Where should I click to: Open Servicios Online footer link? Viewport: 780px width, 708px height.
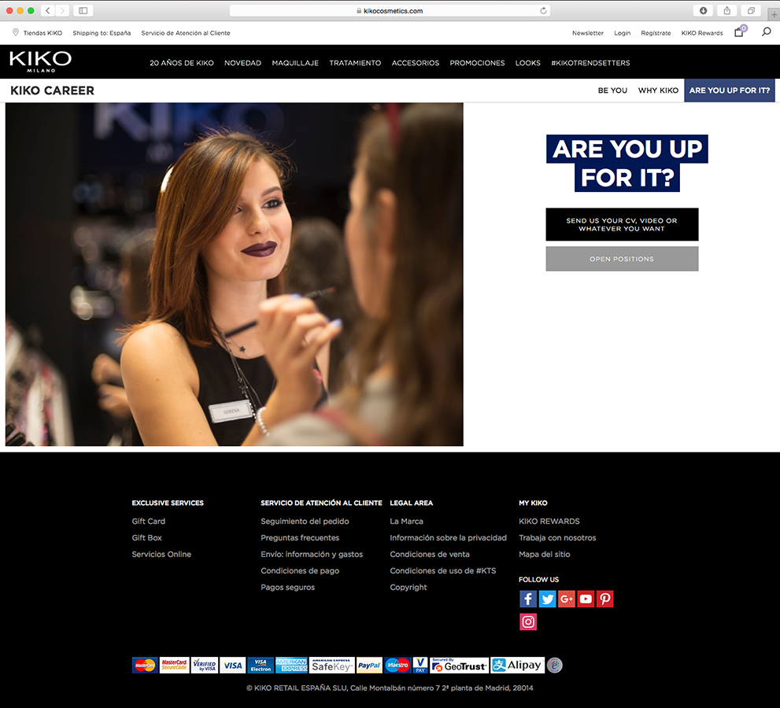click(161, 554)
